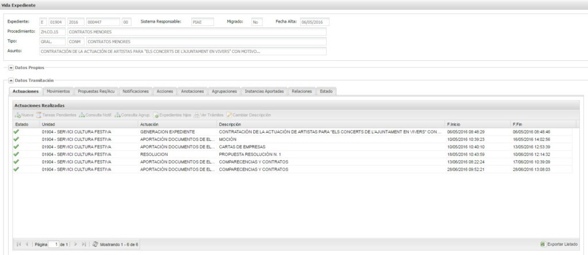The width and height of the screenshot is (588, 255).
Task: Click the green check on GENERACION EXPEDIENTE row
Action: (x=16, y=132)
